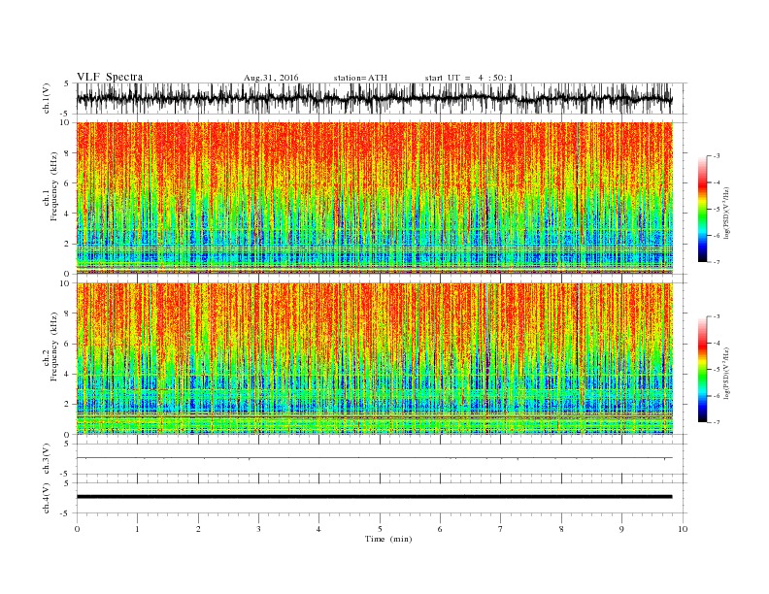Viewport: 769px width, 594px height.
Task: Click the ch.1(V) waveform axis label
Action: point(47,99)
